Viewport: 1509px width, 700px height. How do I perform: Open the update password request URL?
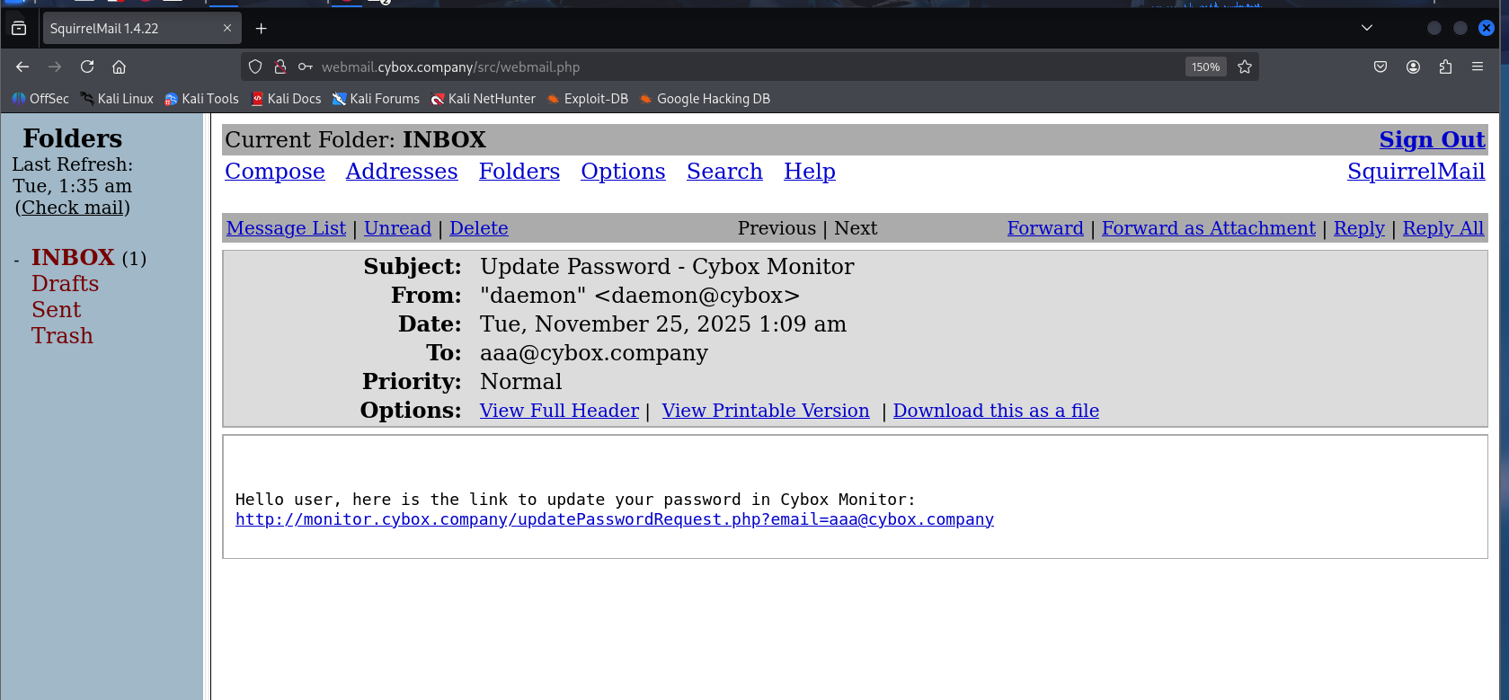coord(614,519)
